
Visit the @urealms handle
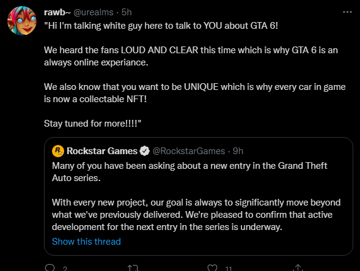pos(94,12)
